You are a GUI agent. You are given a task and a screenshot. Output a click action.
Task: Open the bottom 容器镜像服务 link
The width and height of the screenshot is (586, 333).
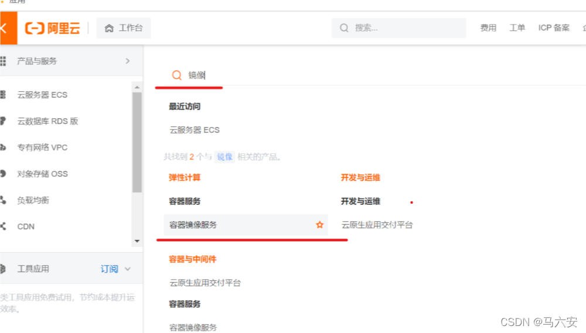point(193,327)
